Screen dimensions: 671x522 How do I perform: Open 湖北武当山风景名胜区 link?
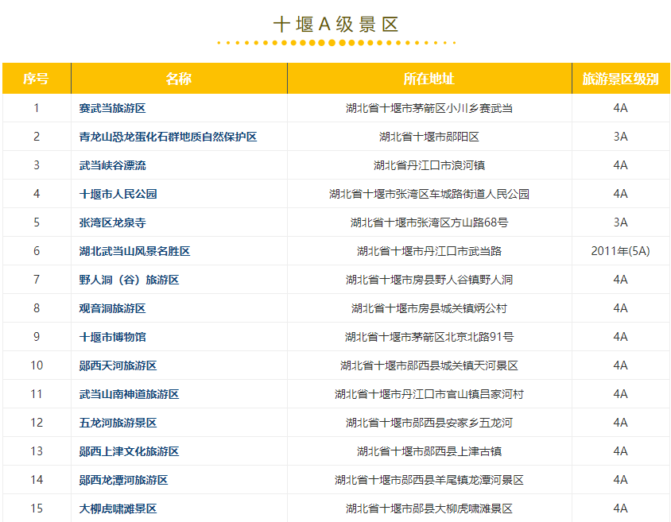pos(134,251)
